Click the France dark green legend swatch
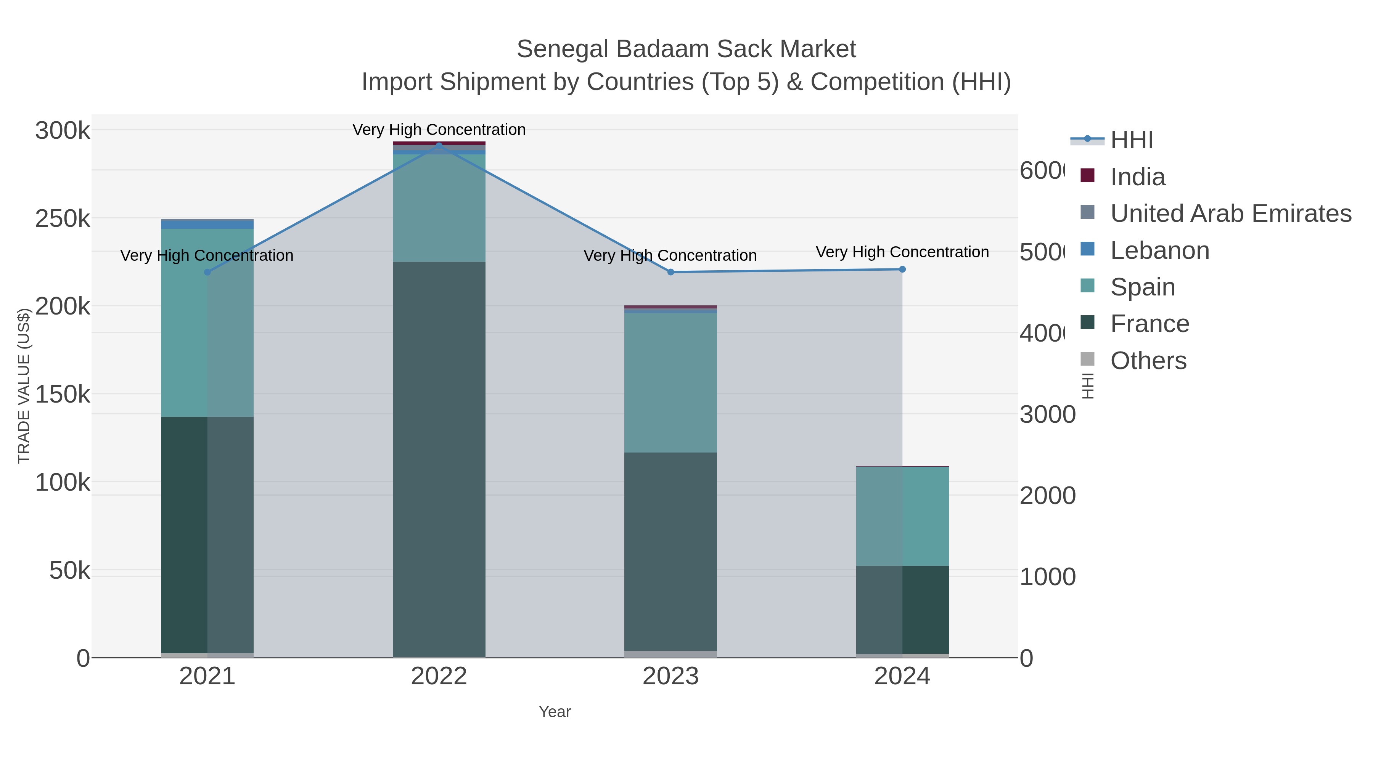The height and width of the screenshot is (772, 1373). (1087, 322)
